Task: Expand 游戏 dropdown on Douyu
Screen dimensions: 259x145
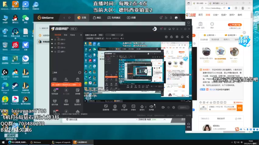Action: click(x=232, y=15)
